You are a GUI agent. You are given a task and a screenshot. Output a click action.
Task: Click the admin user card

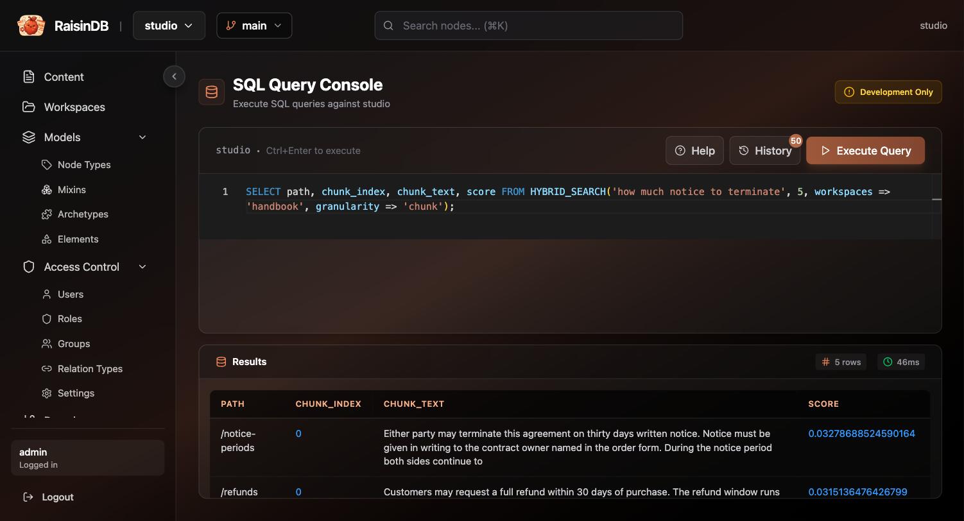click(87, 458)
